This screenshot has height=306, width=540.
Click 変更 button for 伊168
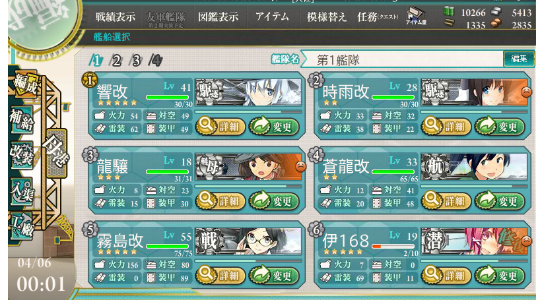500,276
